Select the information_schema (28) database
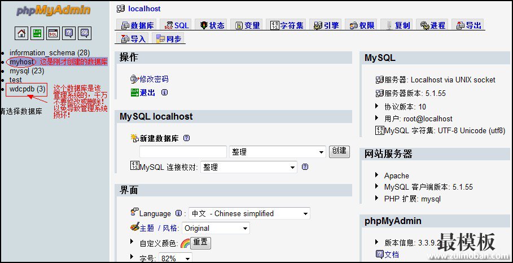Viewport: 513px width, 263px height. (50, 52)
